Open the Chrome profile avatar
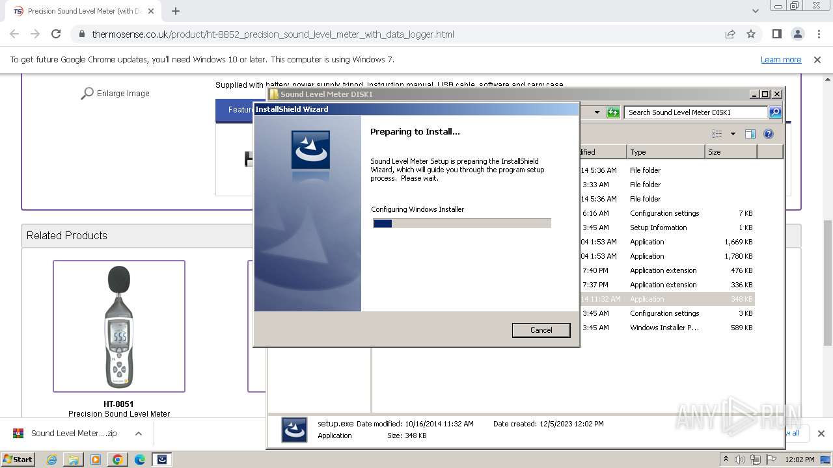The height and width of the screenshot is (468, 833). (798, 34)
